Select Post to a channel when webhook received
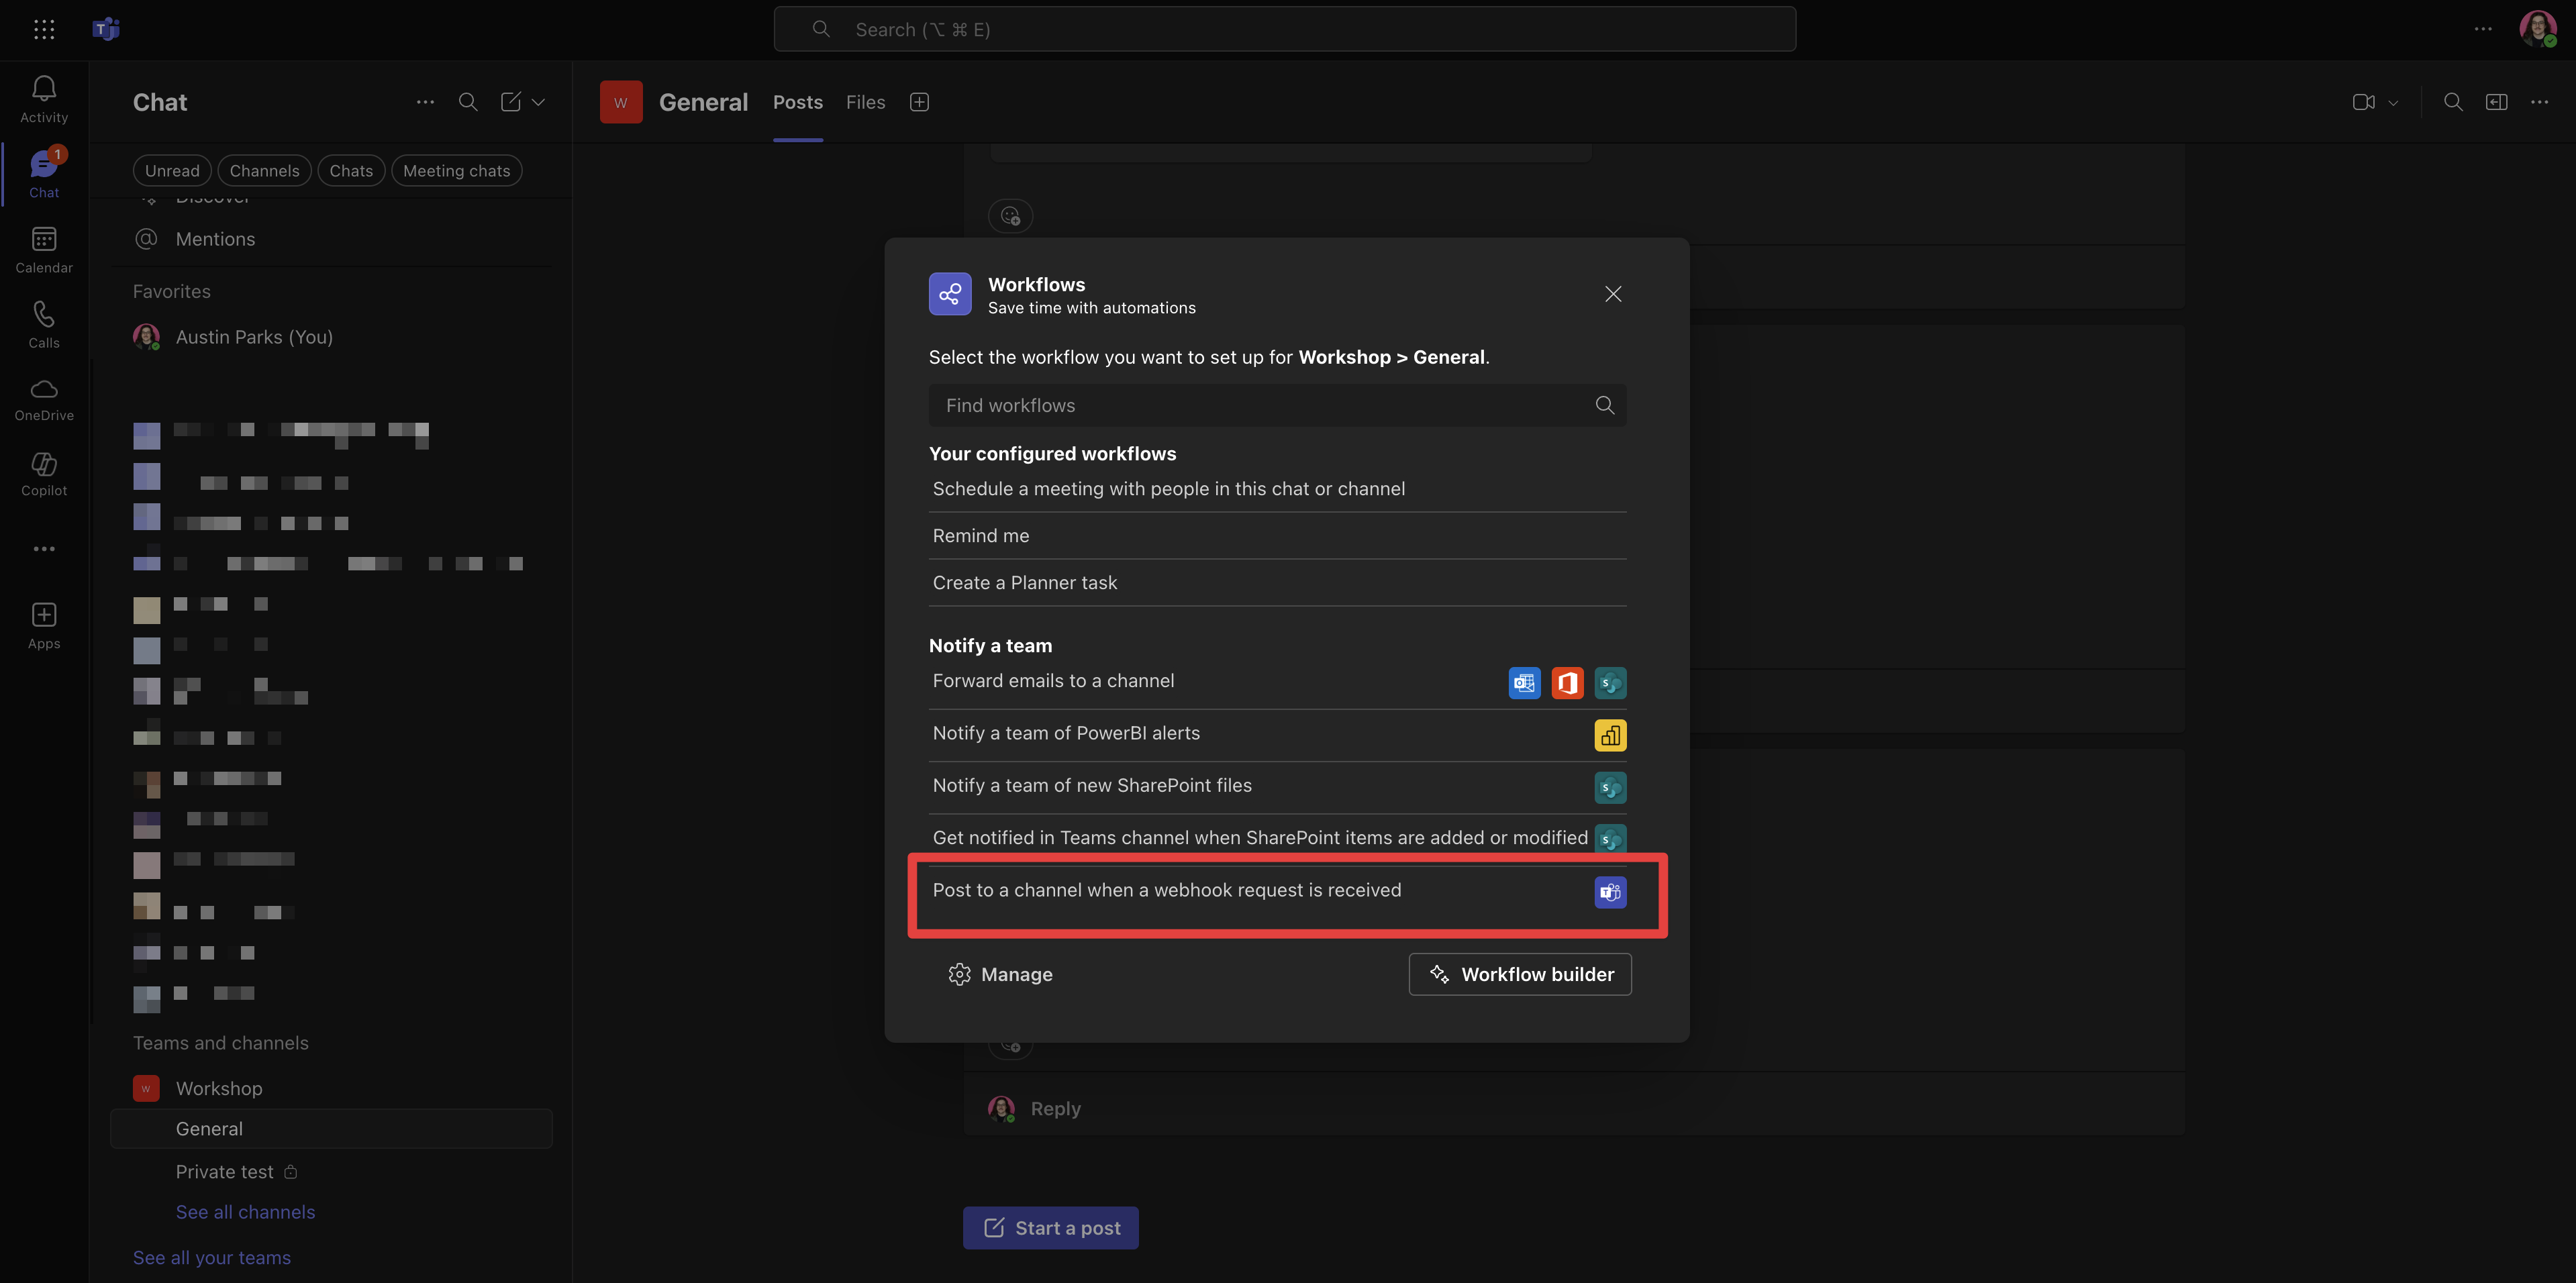 [x=1277, y=891]
